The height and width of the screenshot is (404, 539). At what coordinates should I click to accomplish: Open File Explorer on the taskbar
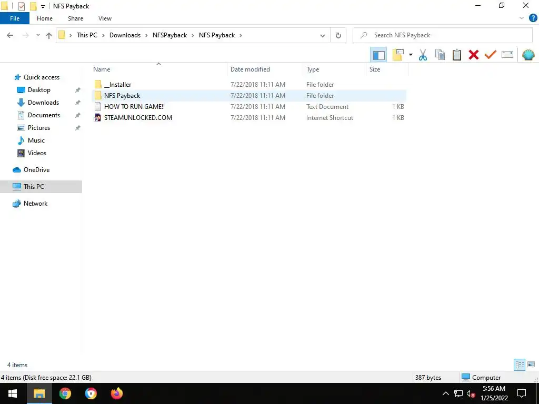click(x=39, y=393)
